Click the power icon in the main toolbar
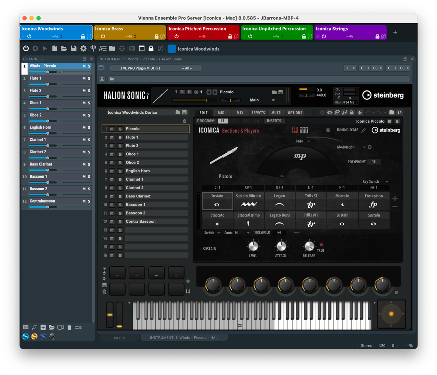This screenshot has height=375, width=437. [26, 48]
